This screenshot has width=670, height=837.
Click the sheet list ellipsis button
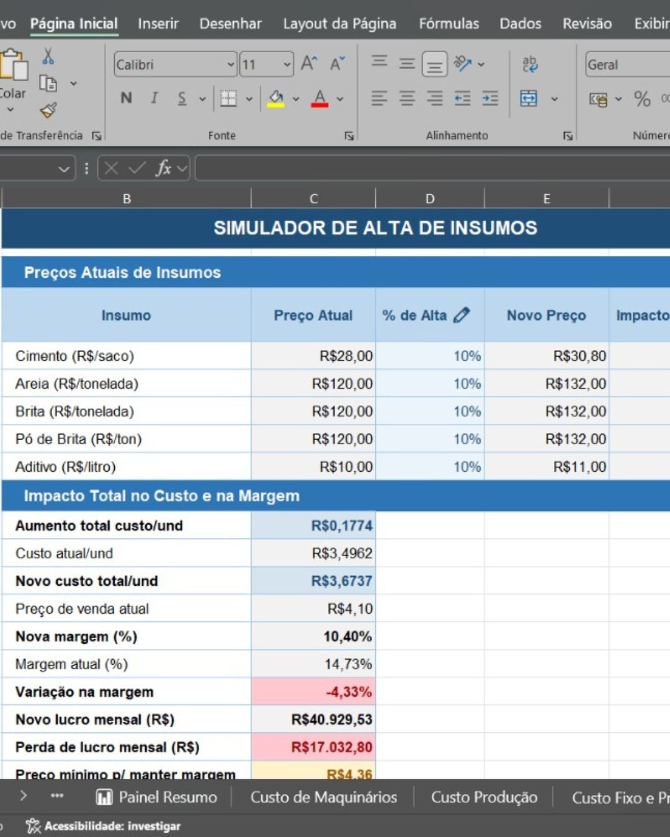[57, 796]
